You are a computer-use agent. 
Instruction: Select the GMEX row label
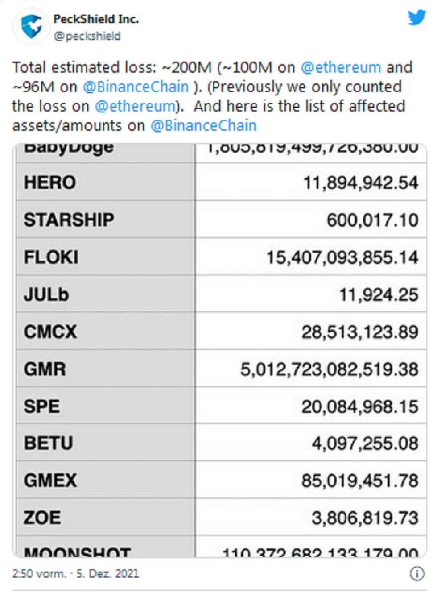coord(50,481)
